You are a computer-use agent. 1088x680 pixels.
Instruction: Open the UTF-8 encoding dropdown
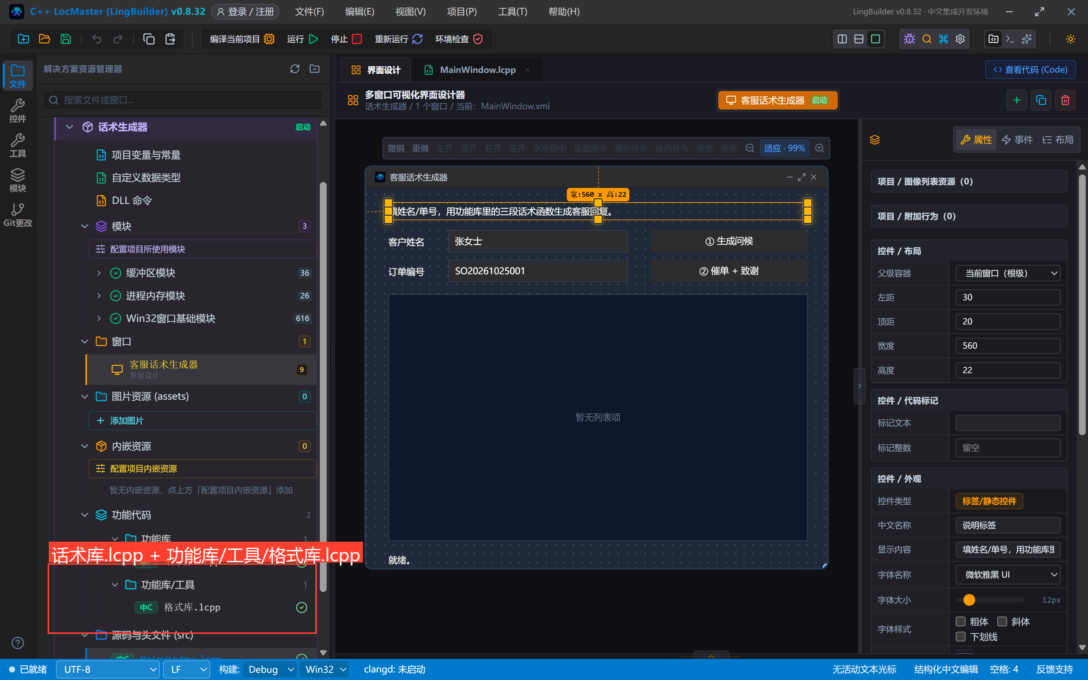pos(107,670)
